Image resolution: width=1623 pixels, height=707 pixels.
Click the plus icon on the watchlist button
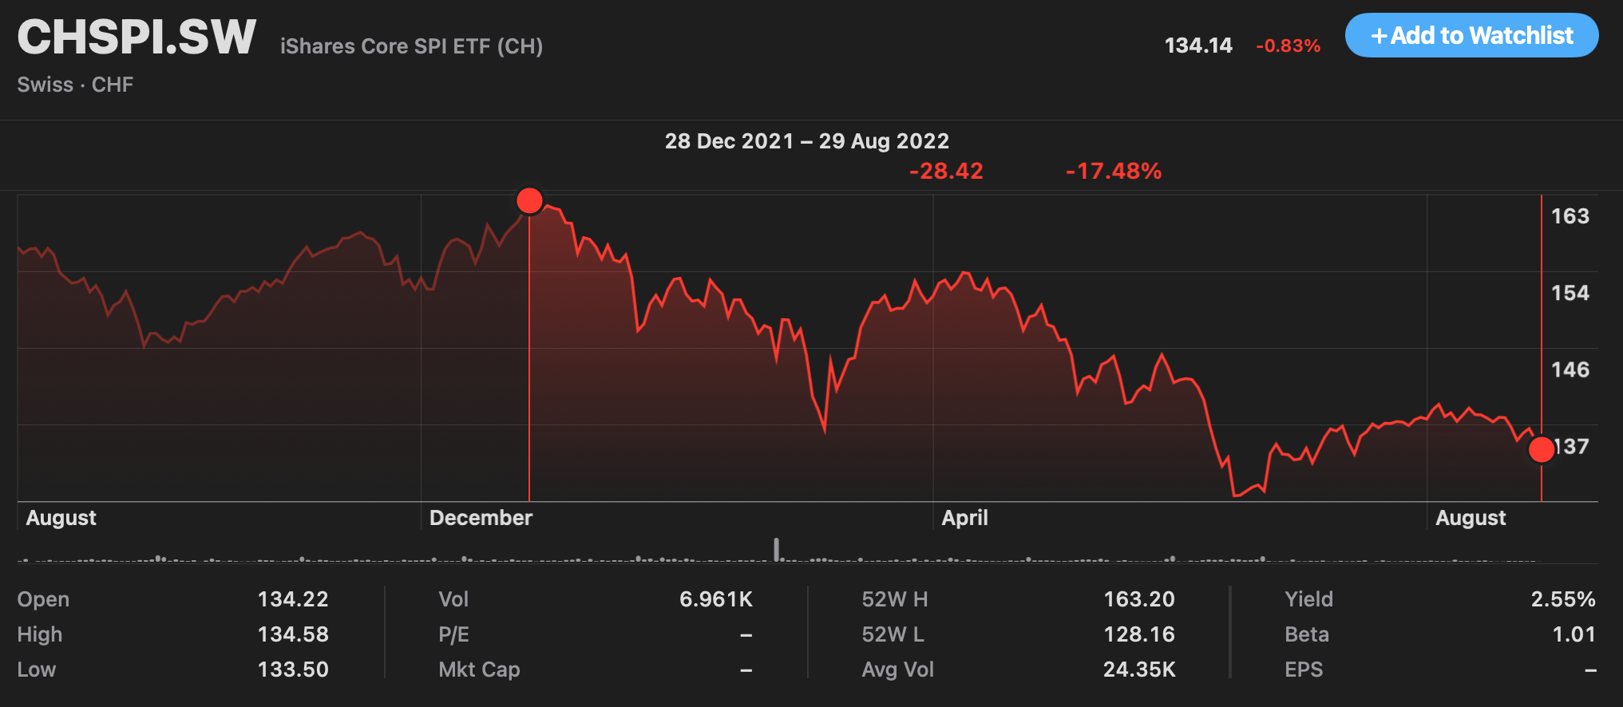1379,36
